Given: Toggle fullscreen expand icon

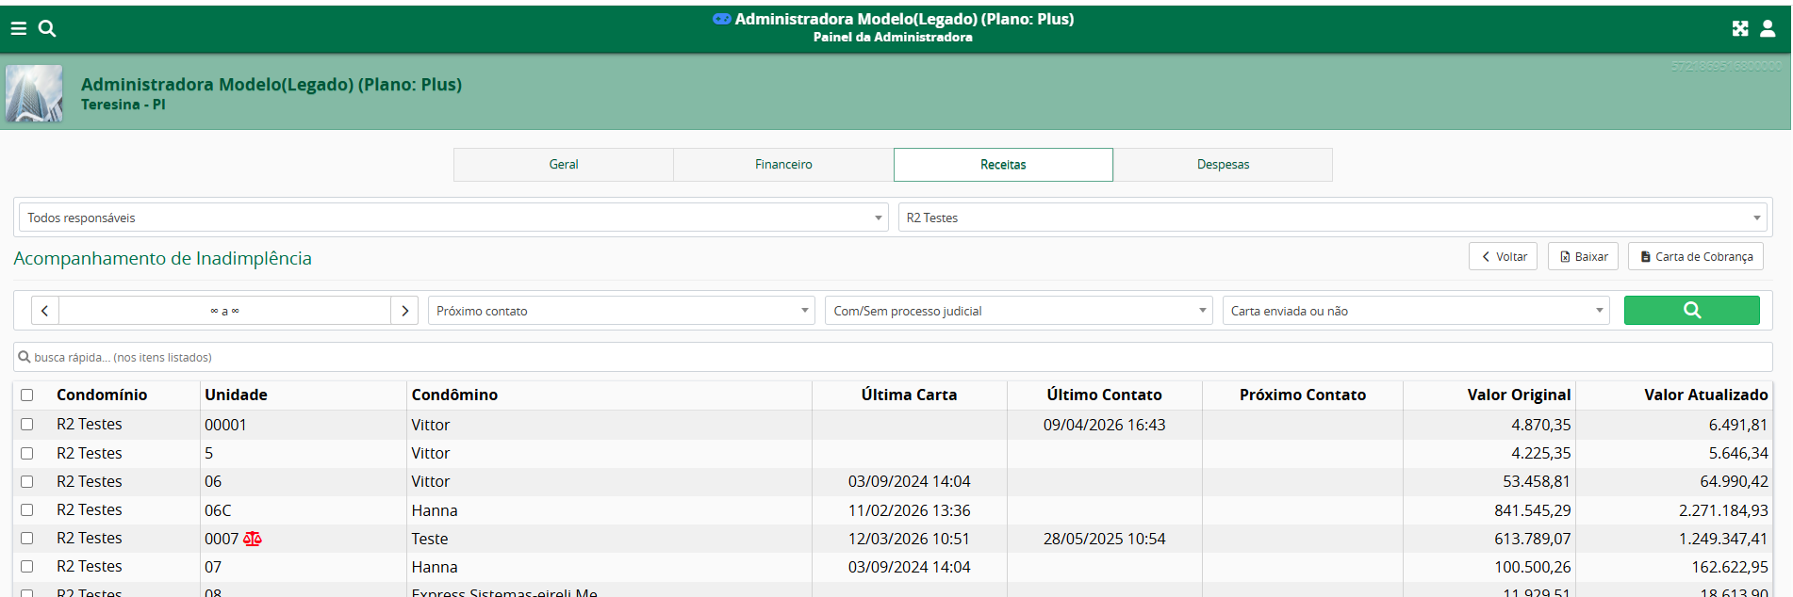Looking at the screenshot, I should (1739, 28).
